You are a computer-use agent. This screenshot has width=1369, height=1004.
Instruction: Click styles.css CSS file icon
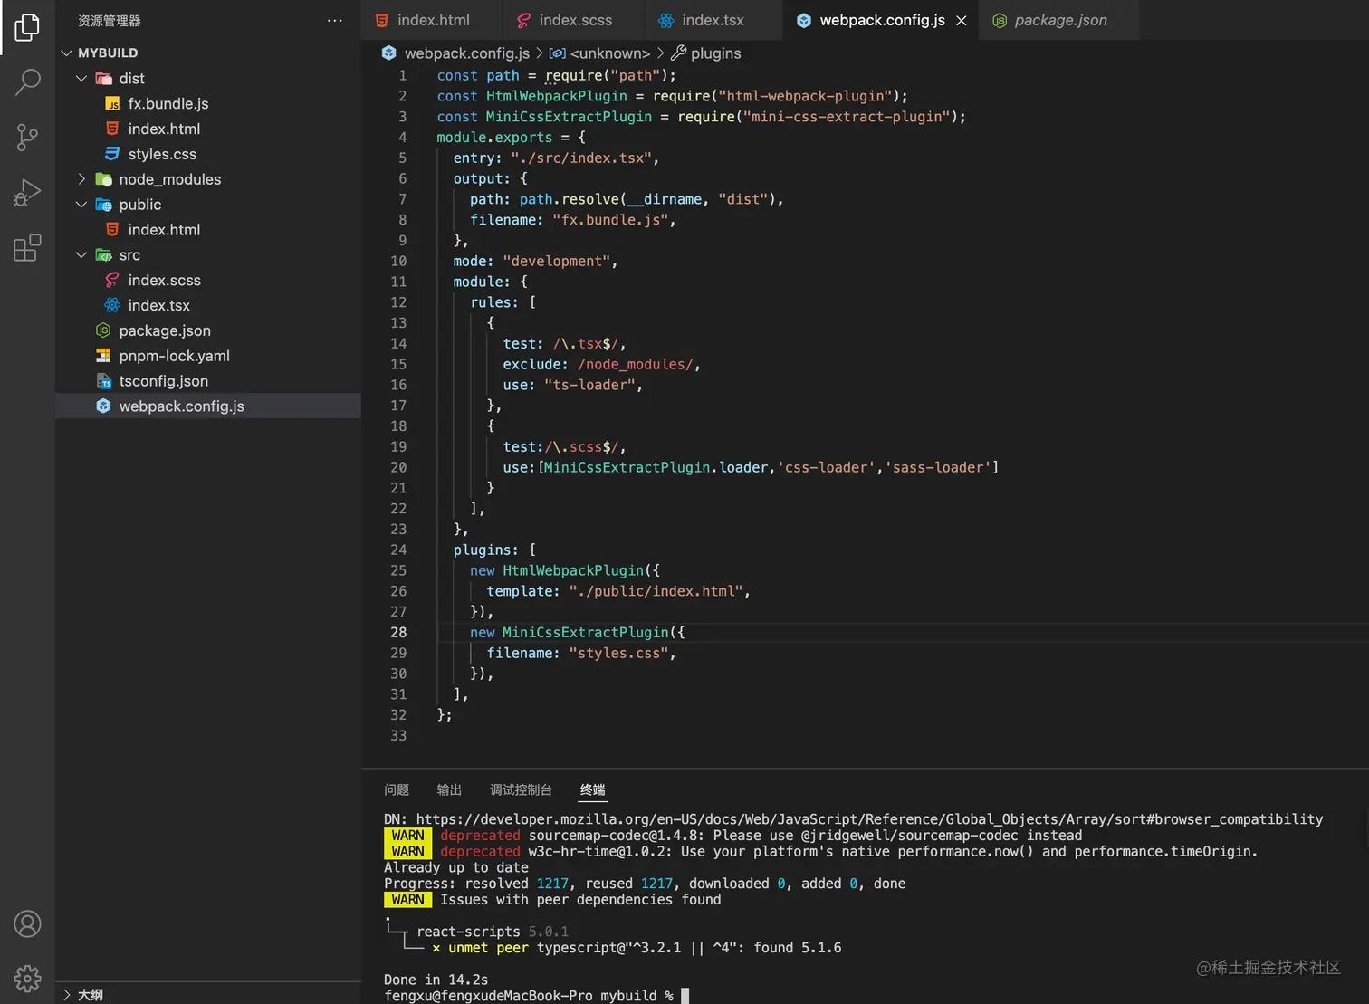(112, 154)
